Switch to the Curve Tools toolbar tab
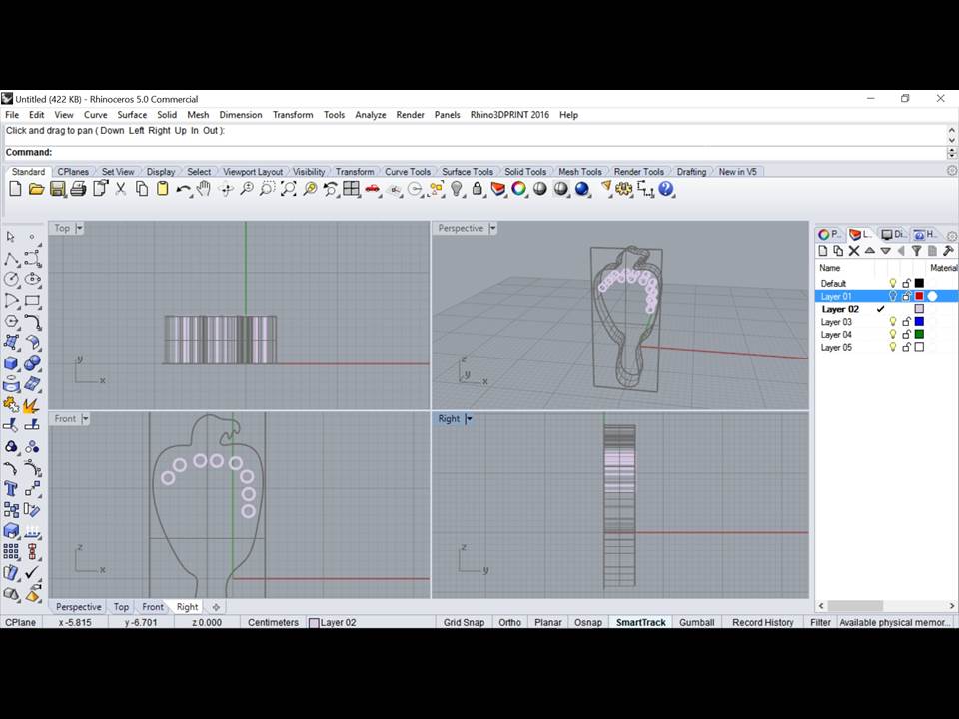 [x=407, y=172]
